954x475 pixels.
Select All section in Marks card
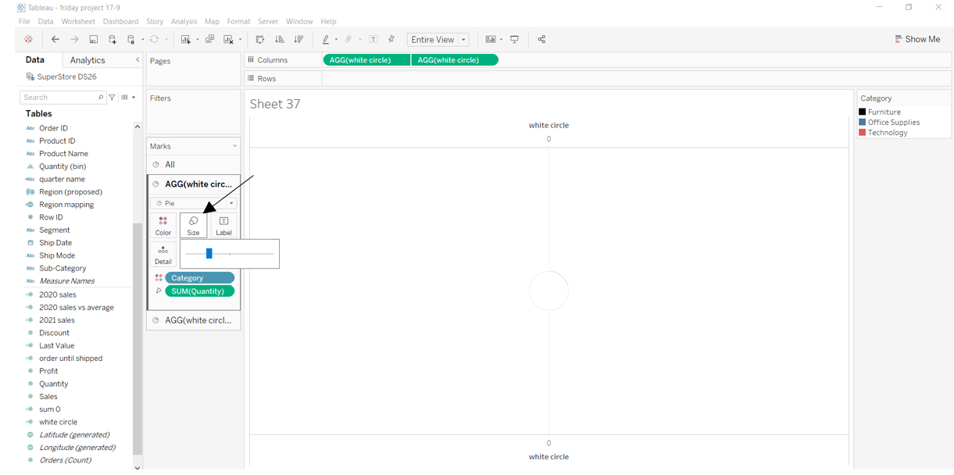(x=194, y=165)
